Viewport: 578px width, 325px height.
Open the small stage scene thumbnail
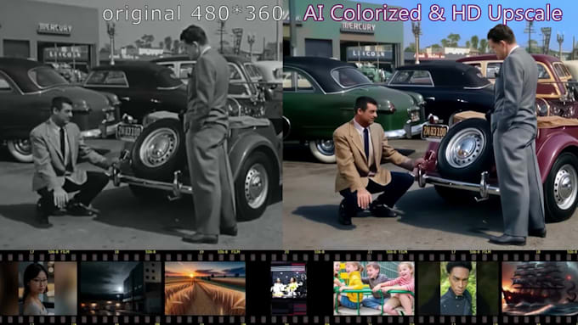point(289,289)
